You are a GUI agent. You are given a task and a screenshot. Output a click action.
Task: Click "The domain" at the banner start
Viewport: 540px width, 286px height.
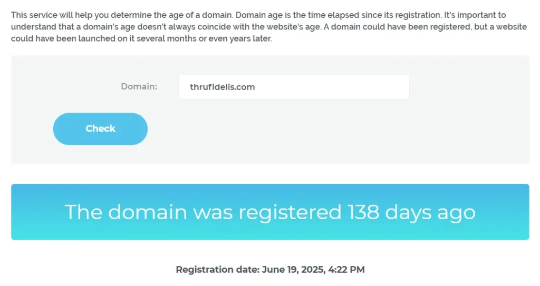tap(126, 212)
